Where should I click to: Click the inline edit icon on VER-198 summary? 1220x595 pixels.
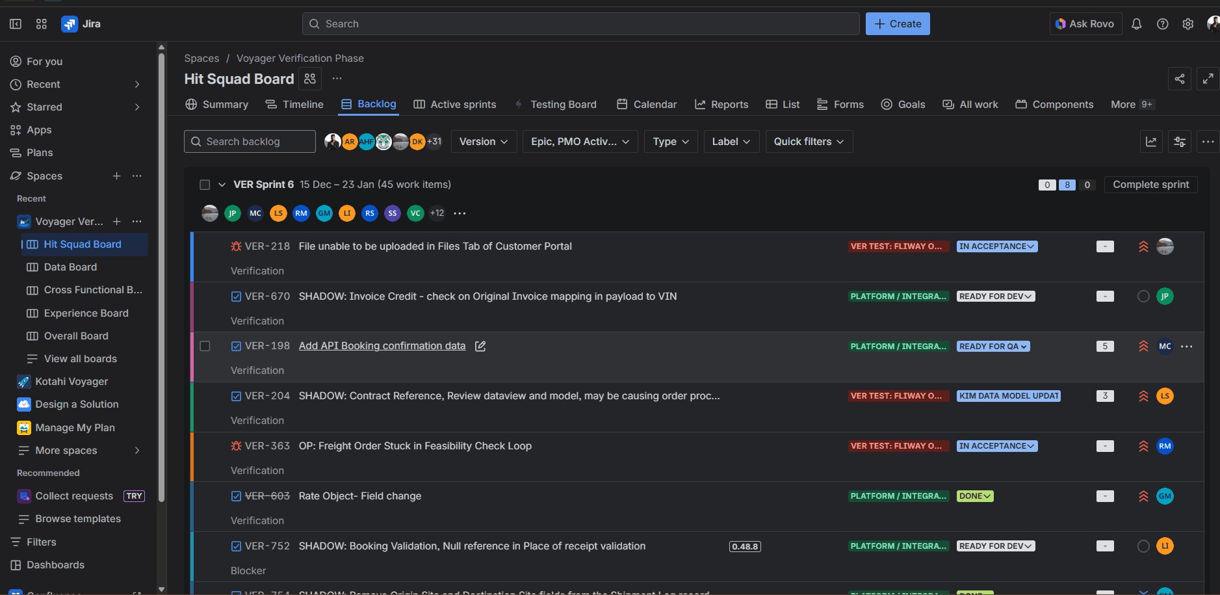coord(480,346)
